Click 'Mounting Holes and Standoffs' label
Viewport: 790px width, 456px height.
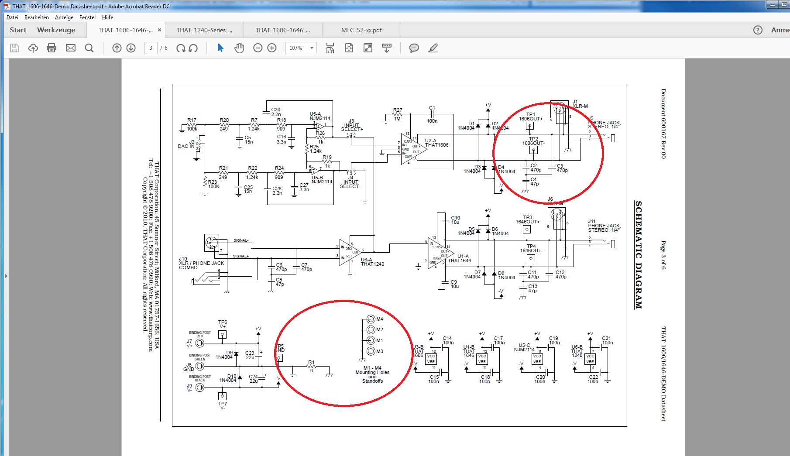tap(372, 377)
